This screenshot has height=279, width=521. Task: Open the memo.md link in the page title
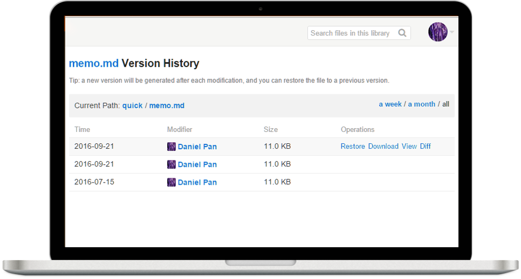(x=94, y=64)
